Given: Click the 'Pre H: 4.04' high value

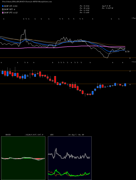Looking at the screenshot, I should [x=85, y=8].
